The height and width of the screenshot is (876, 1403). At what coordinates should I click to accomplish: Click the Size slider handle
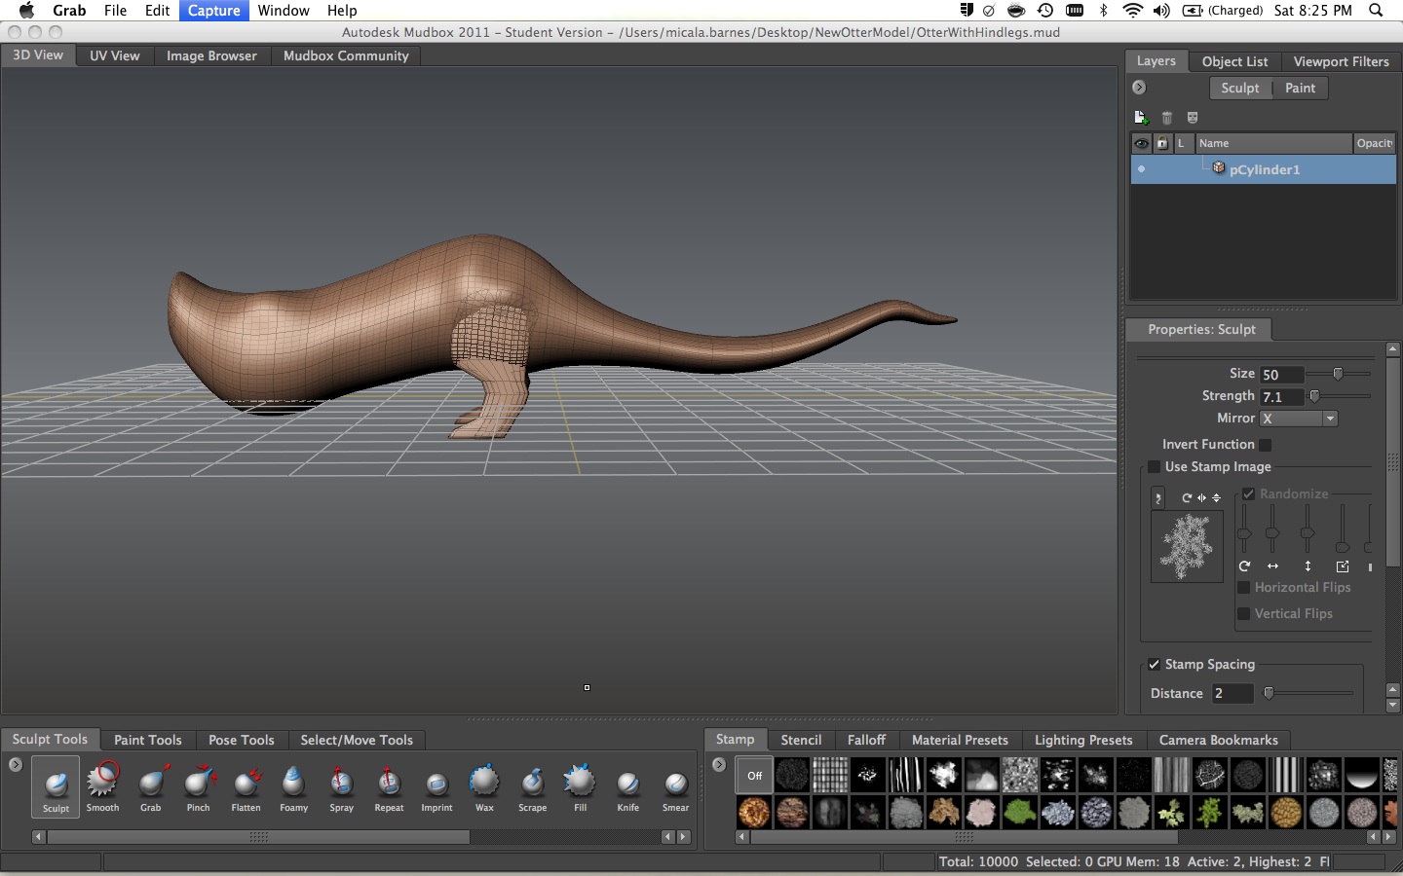coord(1338,374)
